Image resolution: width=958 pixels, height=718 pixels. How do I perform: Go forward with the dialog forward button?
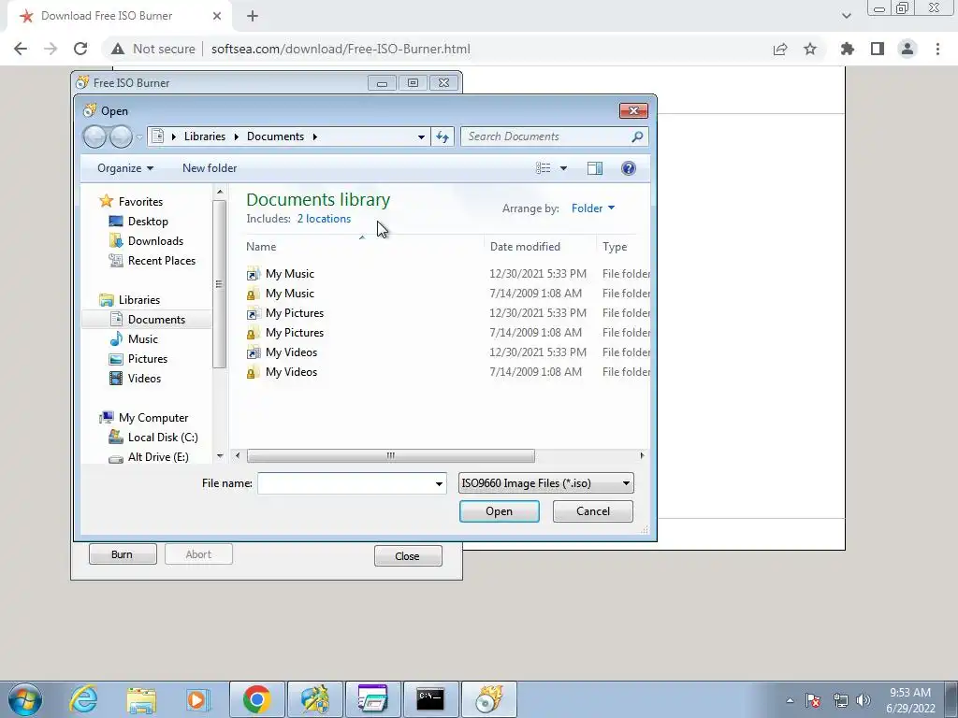pyautogui.click(x=121, y=136)
